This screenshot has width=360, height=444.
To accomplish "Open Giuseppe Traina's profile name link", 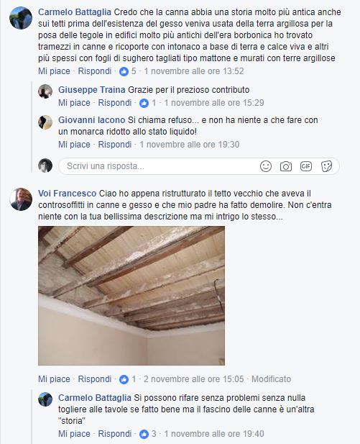I will [x=92, y=90].
